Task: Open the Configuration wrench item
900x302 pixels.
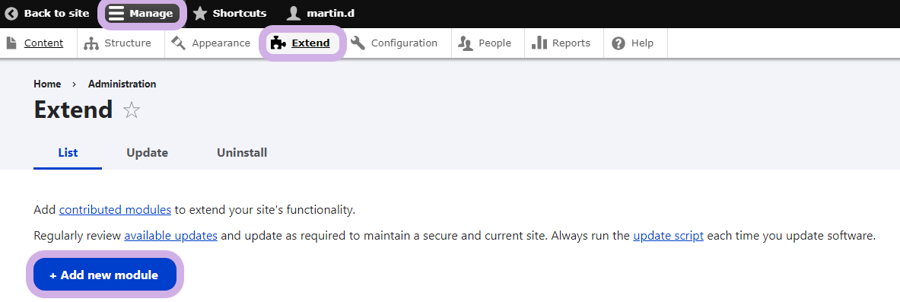Action: pyautogui.click(x=394, y=43)
